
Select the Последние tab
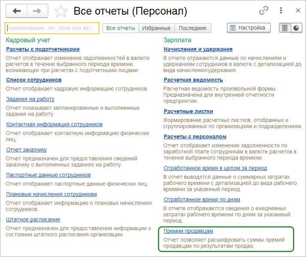(192, 28)
